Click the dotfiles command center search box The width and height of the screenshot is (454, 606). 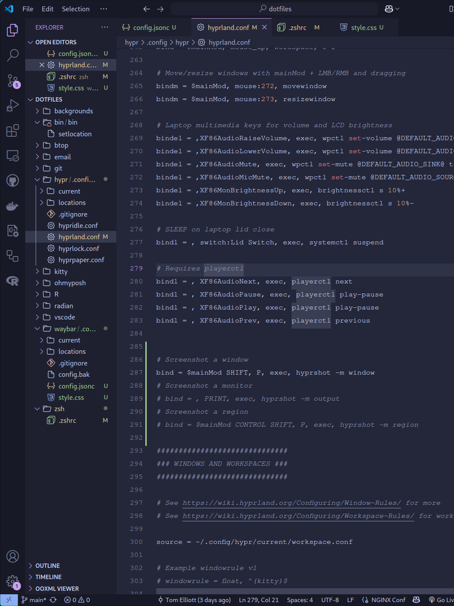[x=275, y=9]
